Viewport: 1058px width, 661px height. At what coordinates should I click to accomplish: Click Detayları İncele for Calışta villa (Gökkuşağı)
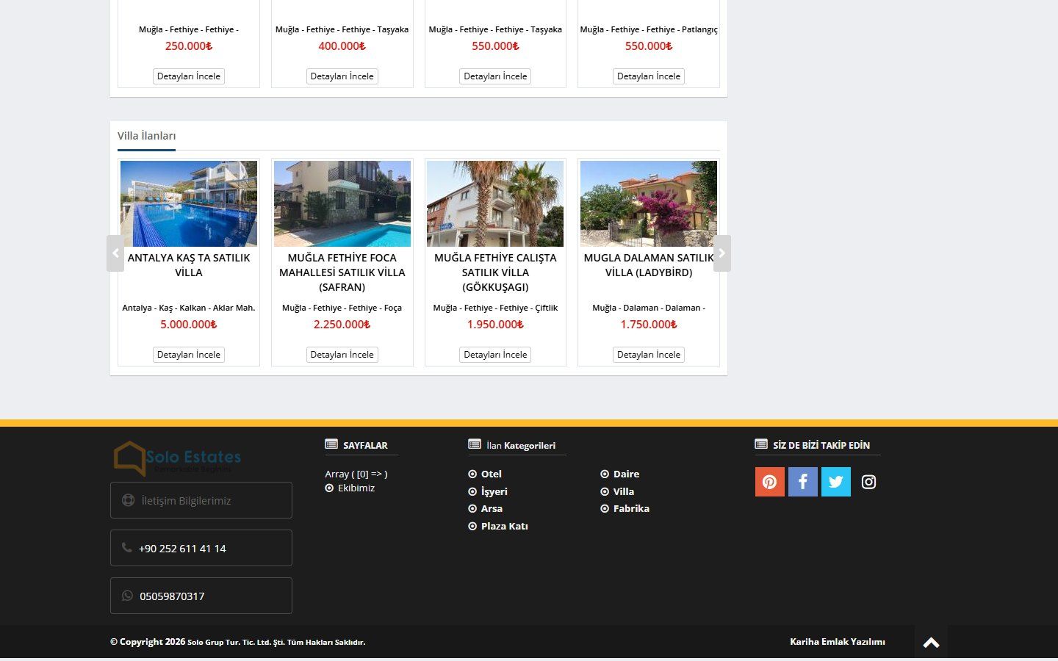point(495,355)
